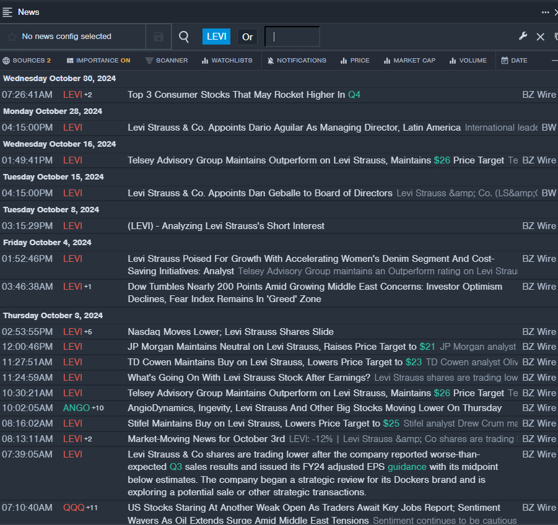Click the magnifying glass search icon
This screenshot has height=525, width=558.
click(184, 37)
